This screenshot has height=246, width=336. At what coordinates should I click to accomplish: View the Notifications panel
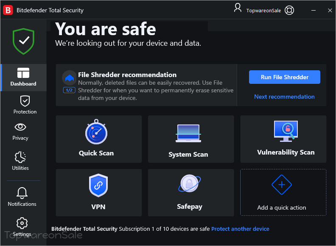[x=22, y=197]
